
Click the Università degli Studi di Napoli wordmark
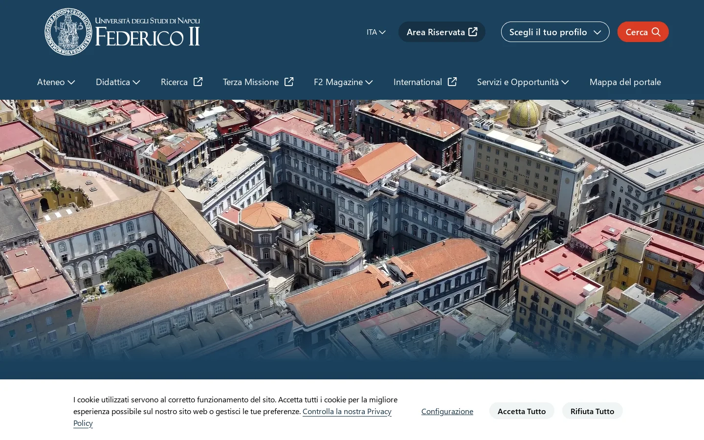pos(148,21)
